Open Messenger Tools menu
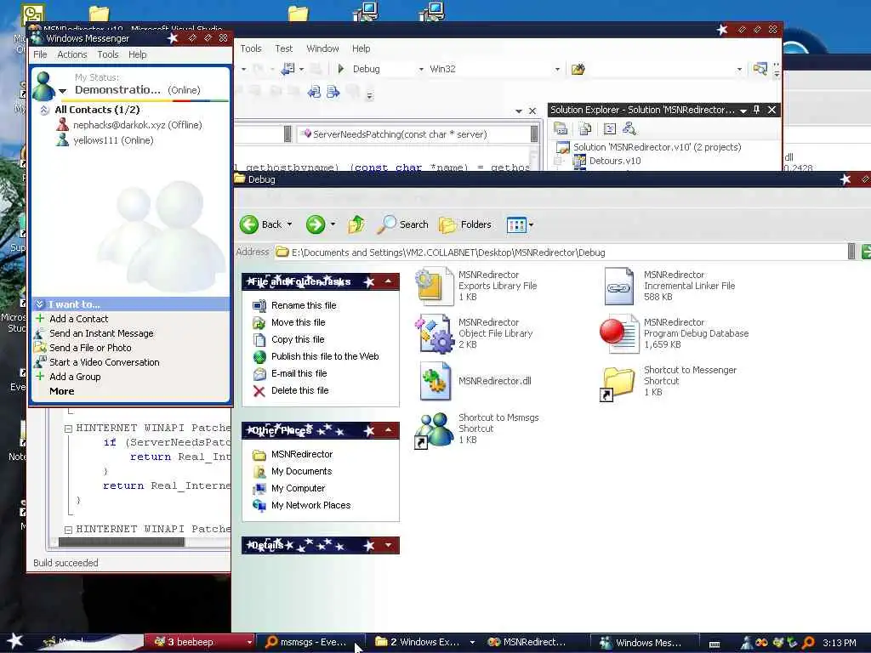Screen dimensions: 871x653 tap(108, 54)
